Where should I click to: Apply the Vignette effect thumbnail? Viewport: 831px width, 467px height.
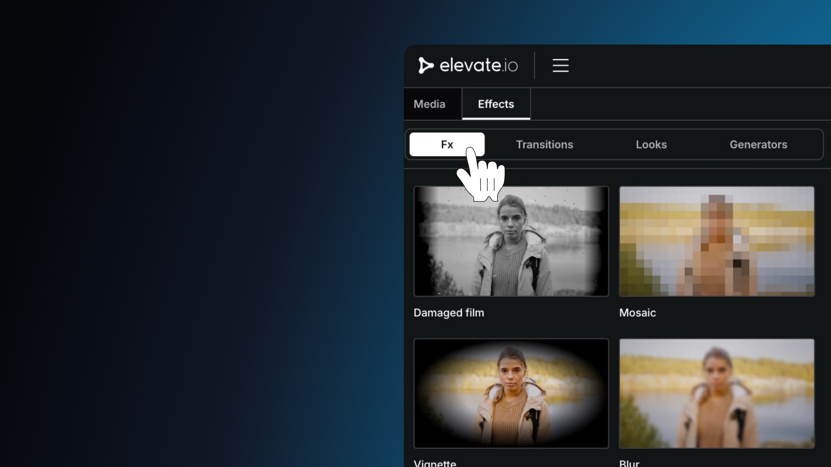click(511, 393)
